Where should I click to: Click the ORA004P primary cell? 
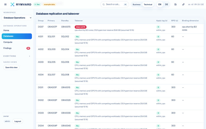52,126
